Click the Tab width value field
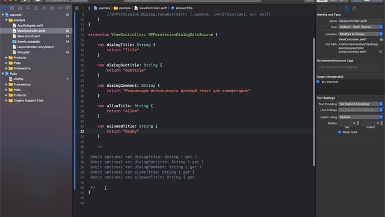Image resolution: width=385 pixels, height=217 pixels. point(347,123)
